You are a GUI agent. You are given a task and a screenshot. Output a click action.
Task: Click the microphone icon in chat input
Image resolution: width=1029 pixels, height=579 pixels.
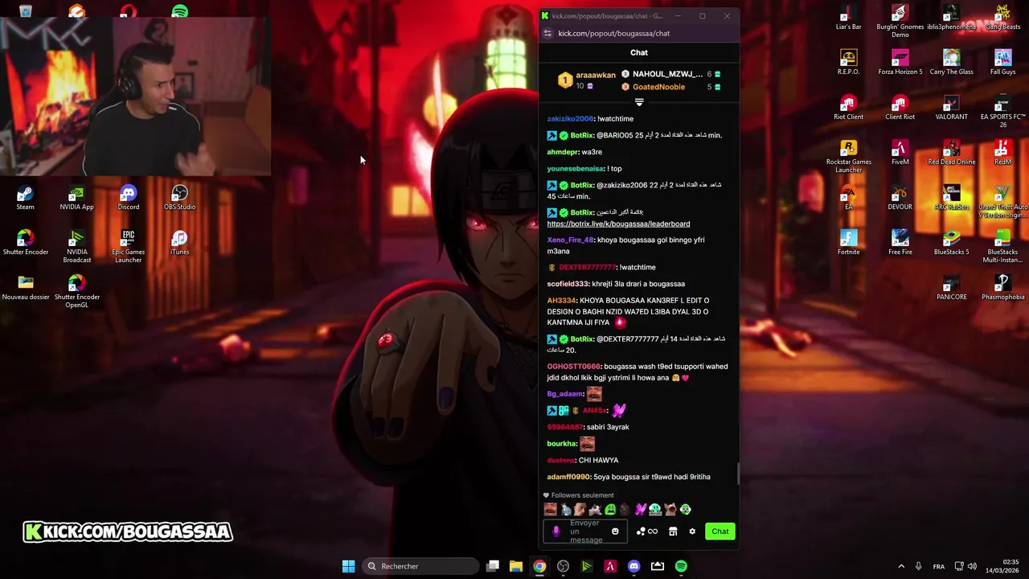tap(555, 532)
